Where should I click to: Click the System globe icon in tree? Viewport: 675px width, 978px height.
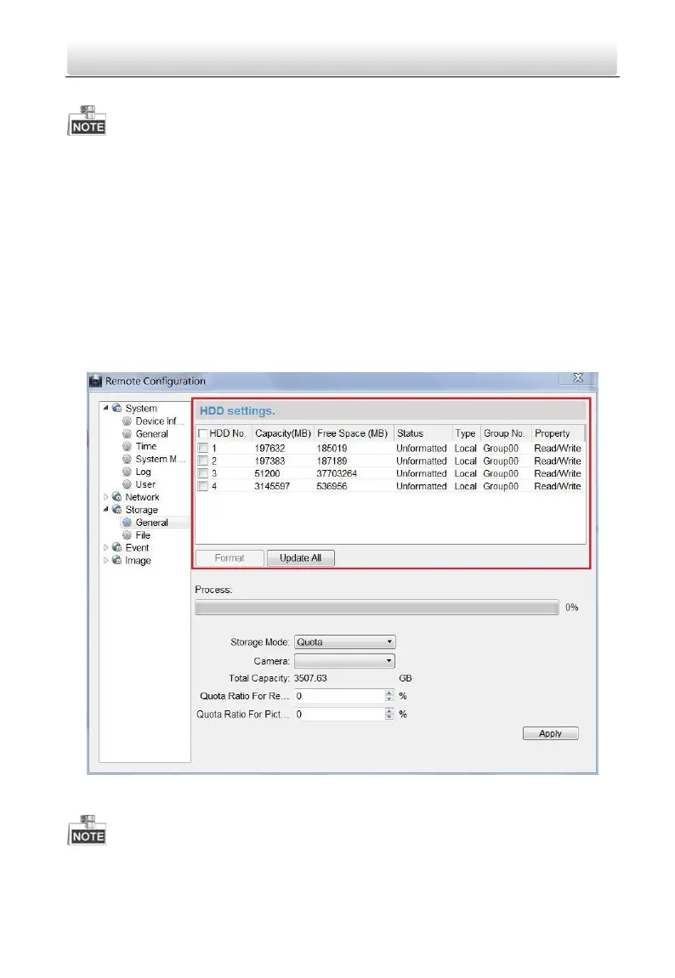(116, 408)
